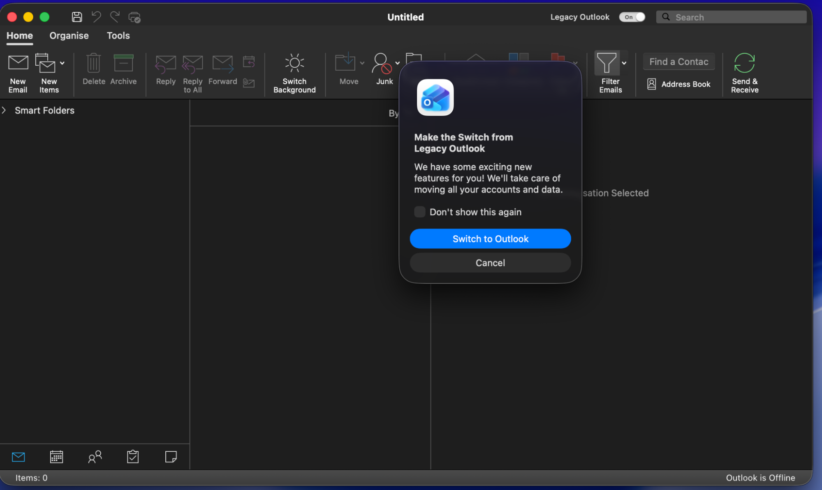Click the Redo arrow icon
The image size is (822, 490).
pos(115,17)
